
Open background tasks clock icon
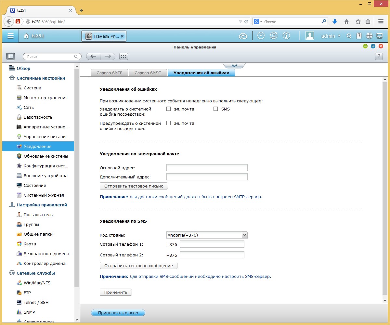261,36
